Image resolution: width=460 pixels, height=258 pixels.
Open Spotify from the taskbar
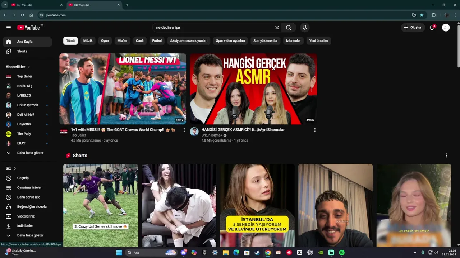click(x=342, y=253)
